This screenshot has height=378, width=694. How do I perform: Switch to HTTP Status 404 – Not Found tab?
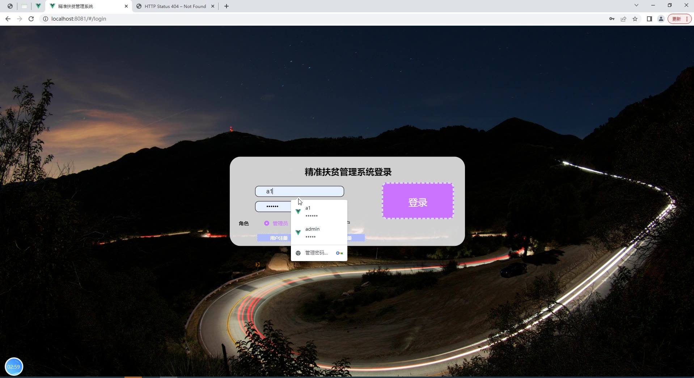coord(175,6)
